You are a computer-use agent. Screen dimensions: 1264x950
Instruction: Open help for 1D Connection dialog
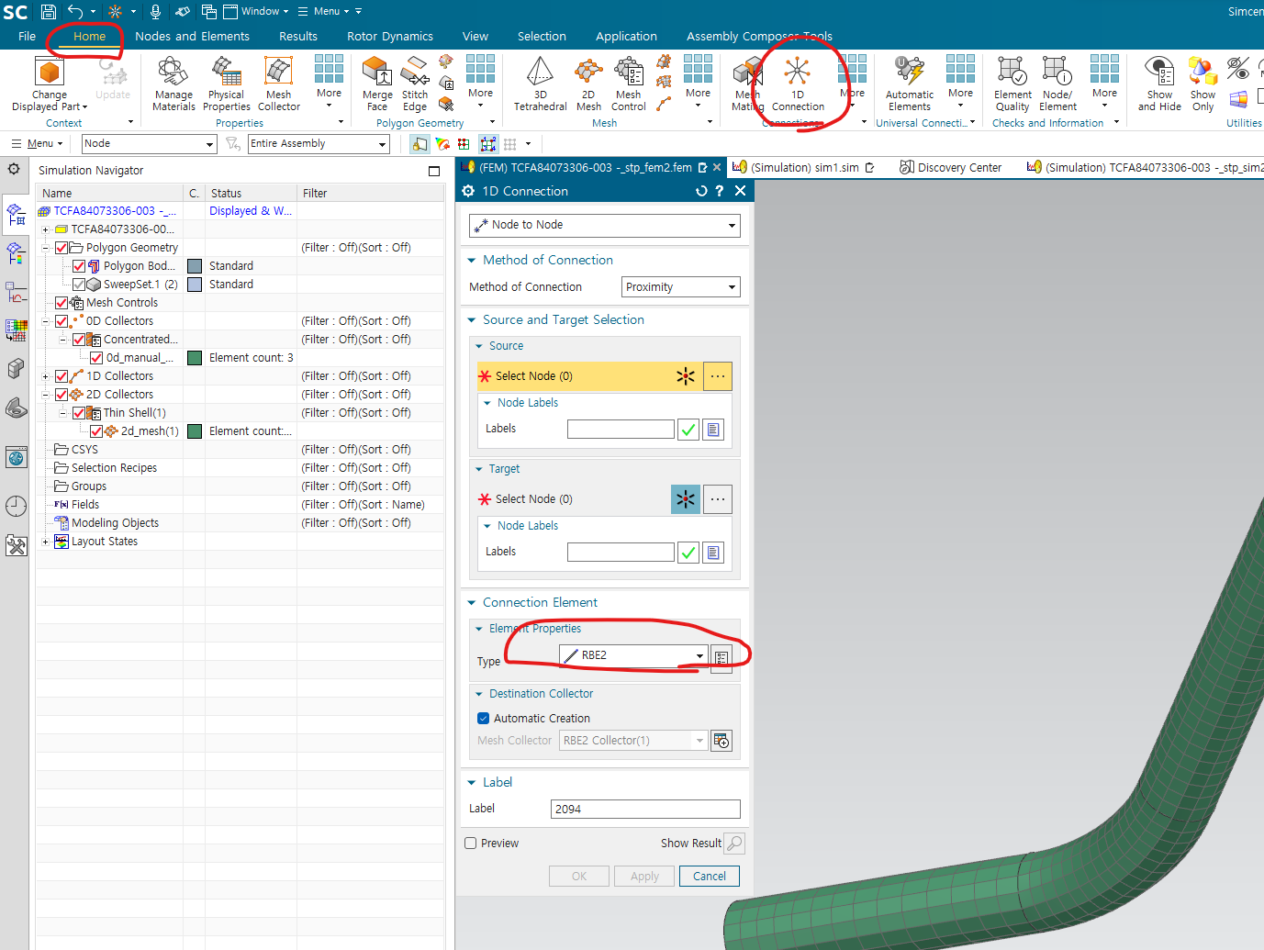720,191
